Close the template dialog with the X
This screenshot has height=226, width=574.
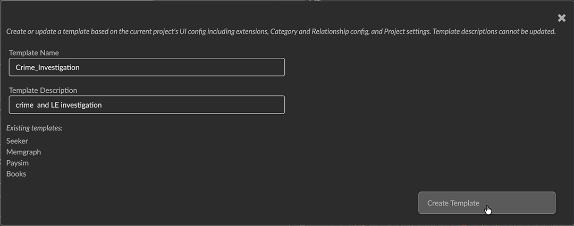pyautogui.click(x=562, y=18)
